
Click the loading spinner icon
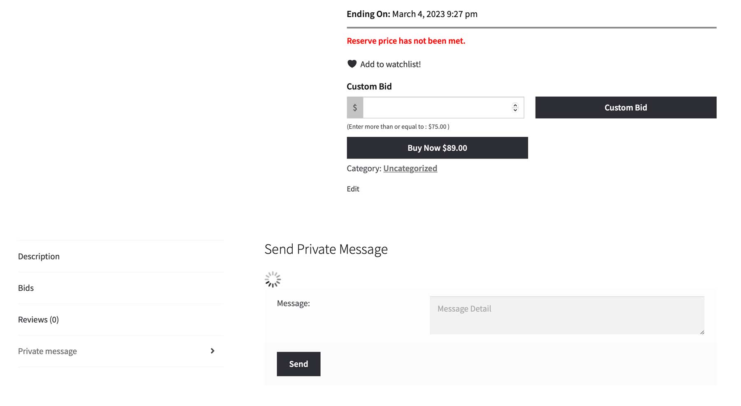273,279
